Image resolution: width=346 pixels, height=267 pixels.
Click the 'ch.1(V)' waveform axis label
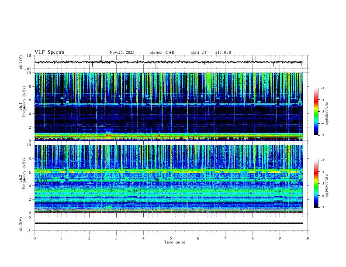21,62
